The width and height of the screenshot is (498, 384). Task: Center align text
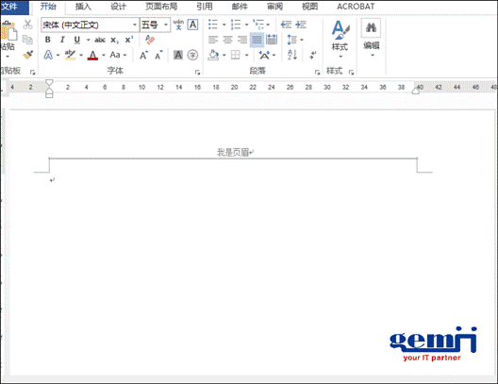pos(227,40)
